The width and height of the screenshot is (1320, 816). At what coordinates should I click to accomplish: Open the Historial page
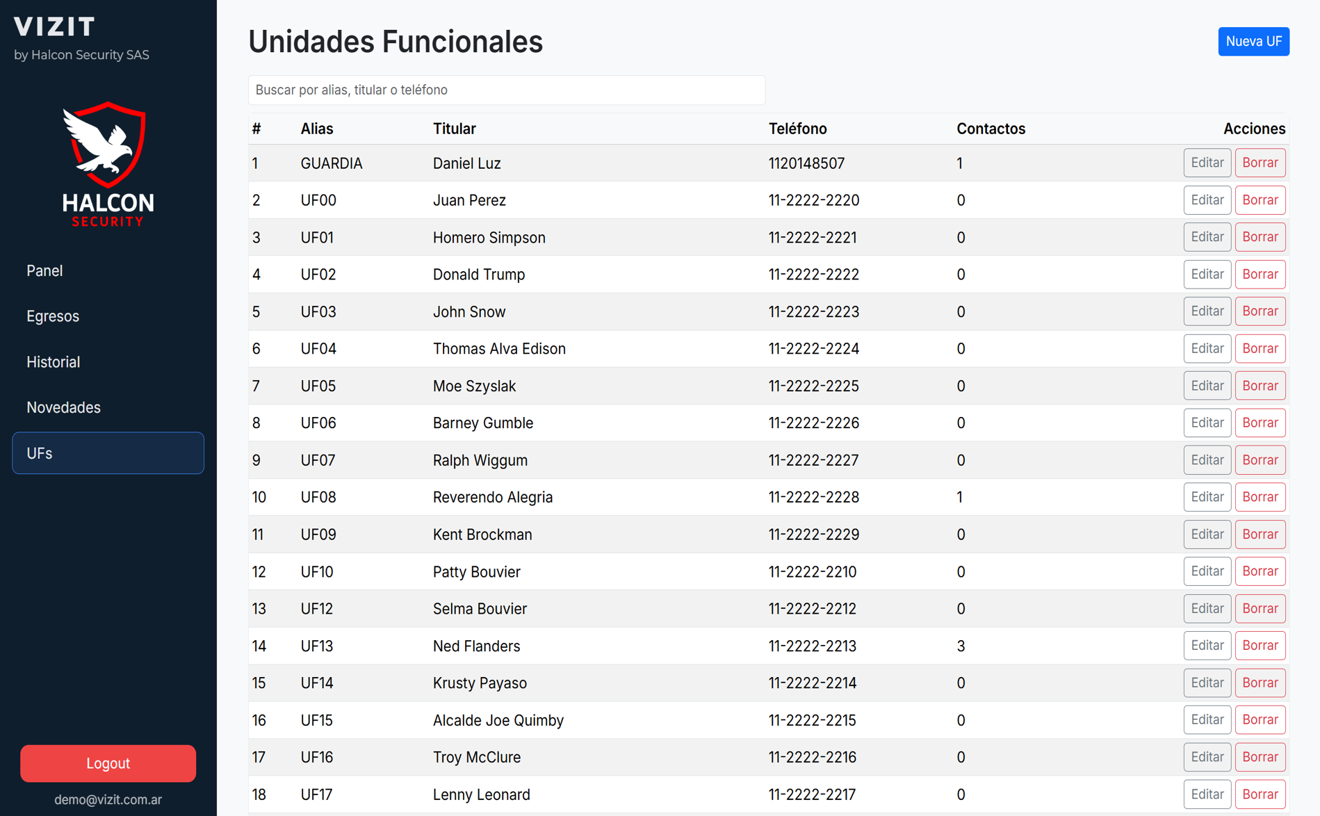54,362
